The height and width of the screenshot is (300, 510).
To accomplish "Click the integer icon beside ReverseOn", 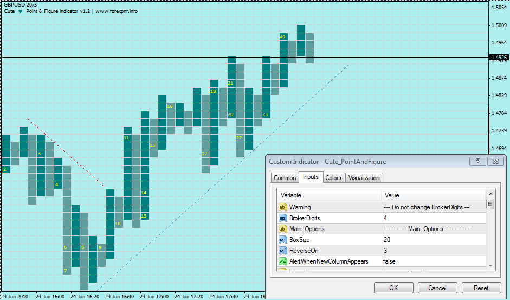I will click(282, 251).
